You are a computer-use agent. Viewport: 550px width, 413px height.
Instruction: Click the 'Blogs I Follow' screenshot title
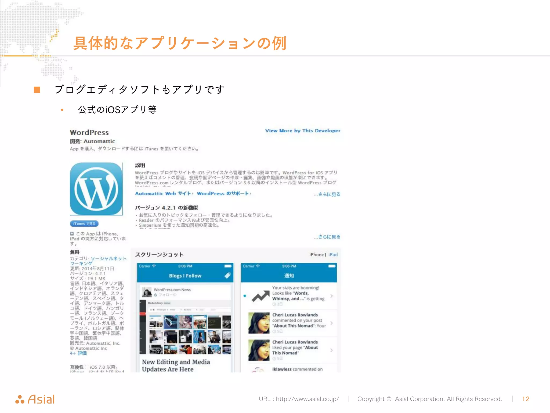185,276
